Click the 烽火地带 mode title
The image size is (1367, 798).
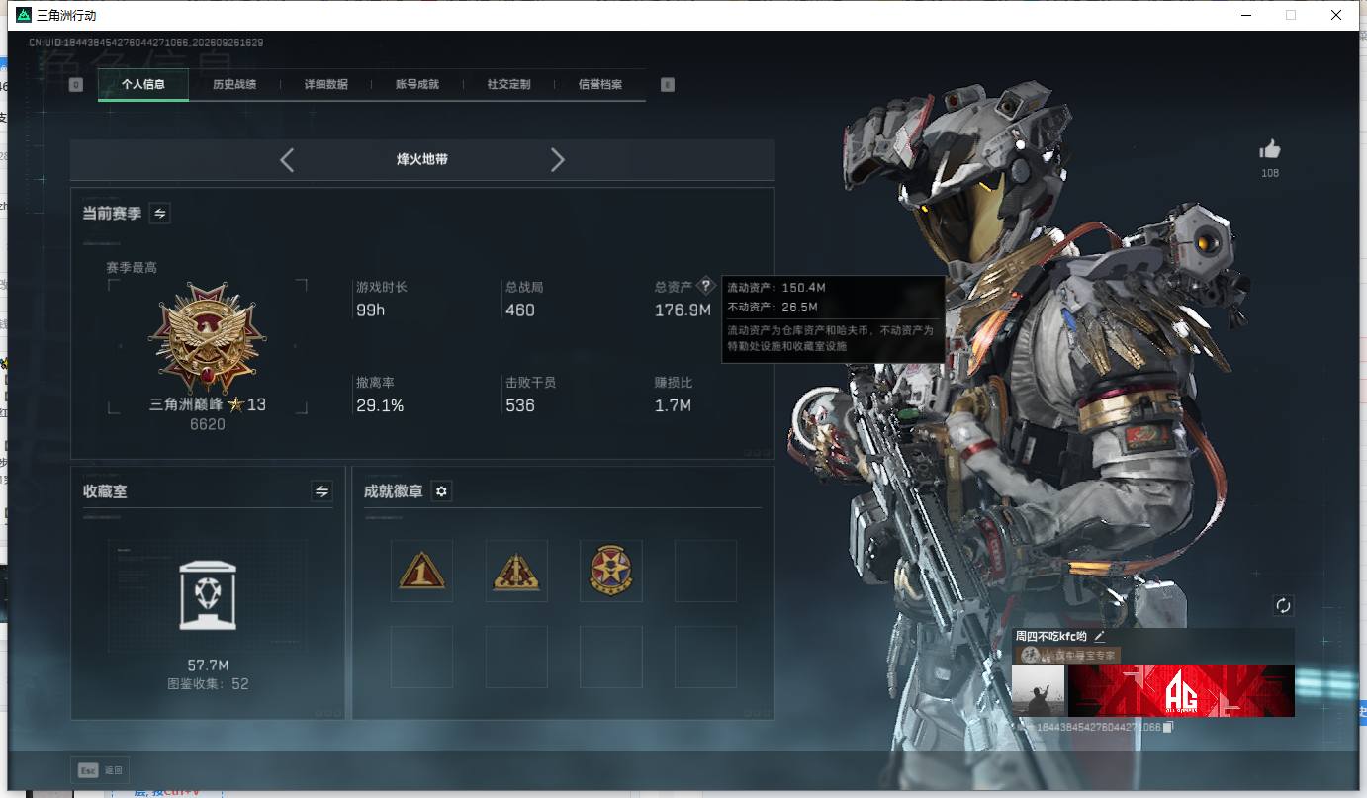(422, 159)
